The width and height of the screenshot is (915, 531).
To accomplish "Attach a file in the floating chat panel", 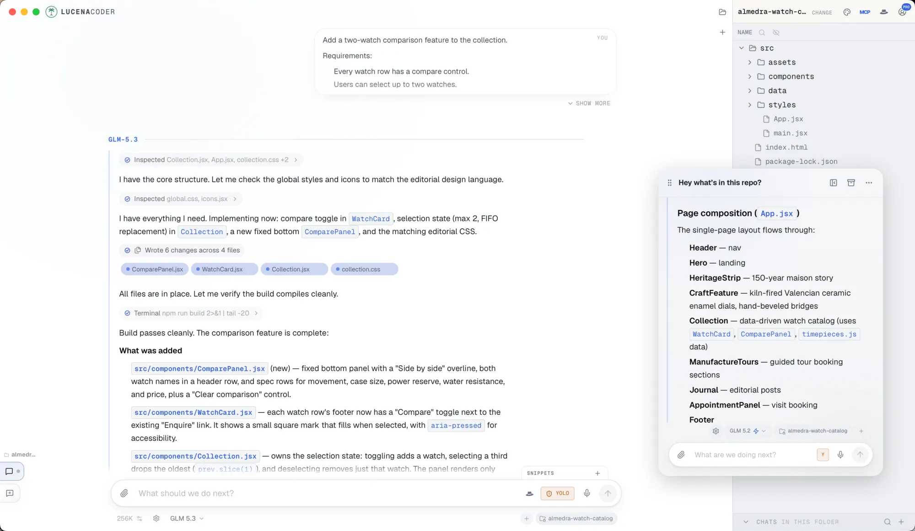I will (681, 455).
